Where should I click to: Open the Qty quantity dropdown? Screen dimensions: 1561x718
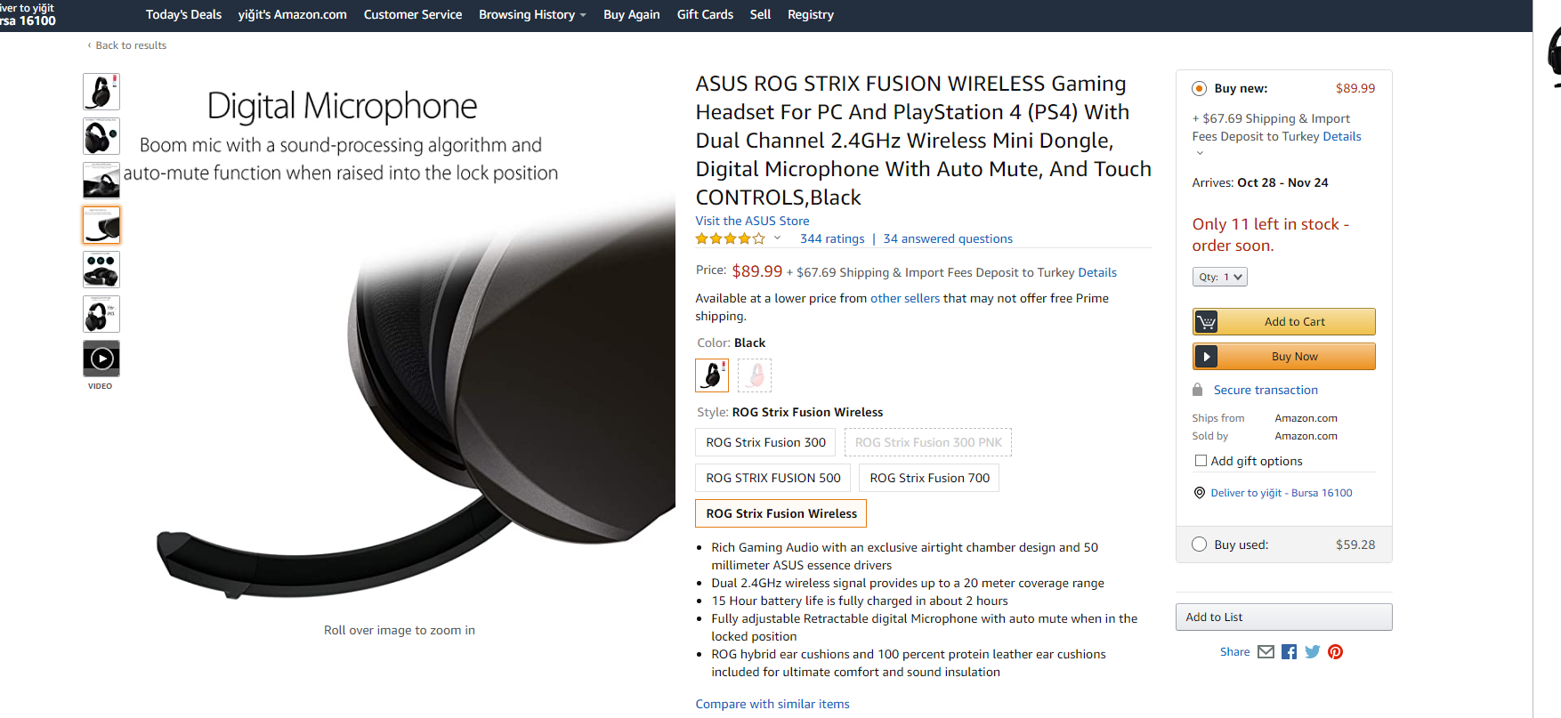point(1219,277)
